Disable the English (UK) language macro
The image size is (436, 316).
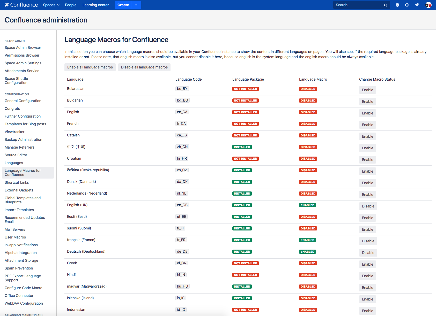pos(368,206)
